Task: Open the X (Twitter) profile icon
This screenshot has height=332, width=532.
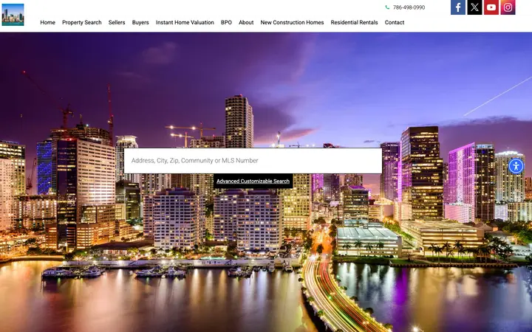Action: click(474, 7)
